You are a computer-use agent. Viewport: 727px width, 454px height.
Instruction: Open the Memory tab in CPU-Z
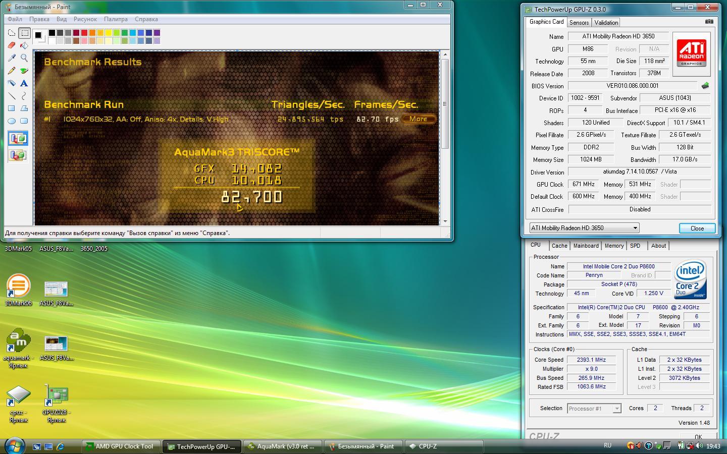coord(614,246)
